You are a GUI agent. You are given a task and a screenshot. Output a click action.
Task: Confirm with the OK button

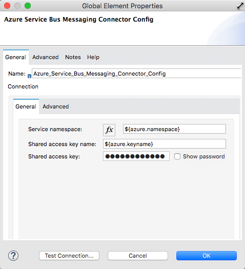tap(207, 256)
